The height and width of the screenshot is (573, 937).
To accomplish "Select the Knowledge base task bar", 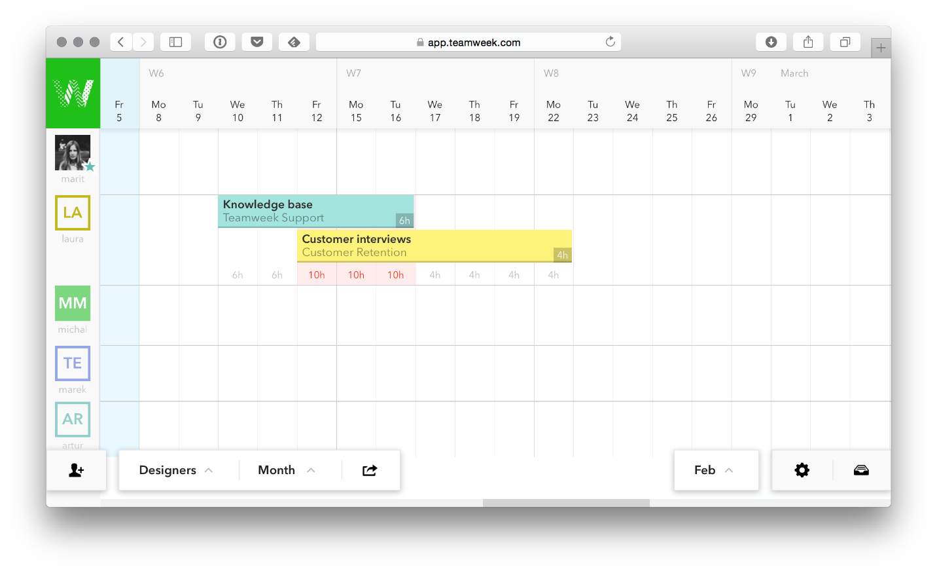I will pos(315,211).
